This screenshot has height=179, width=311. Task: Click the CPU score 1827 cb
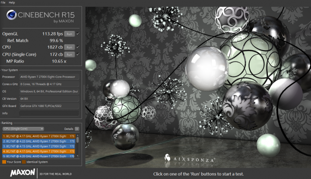(55, 47)
